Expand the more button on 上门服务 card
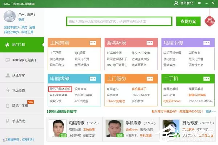218x145 pixels. pyautogui.click(x=150, y=79)
